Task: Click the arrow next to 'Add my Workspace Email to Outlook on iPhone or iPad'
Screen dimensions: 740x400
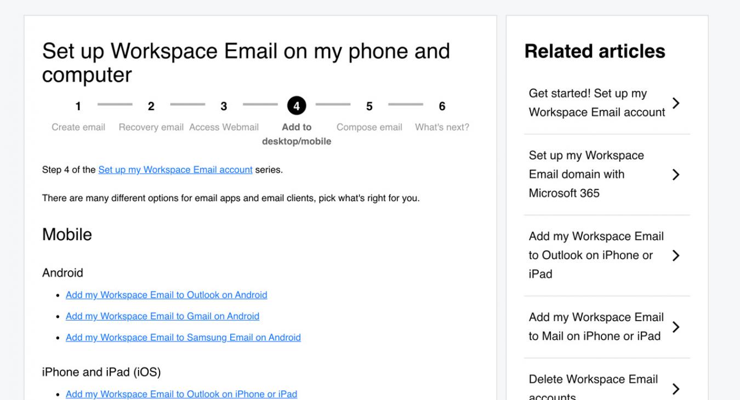Action: point(676,255)
